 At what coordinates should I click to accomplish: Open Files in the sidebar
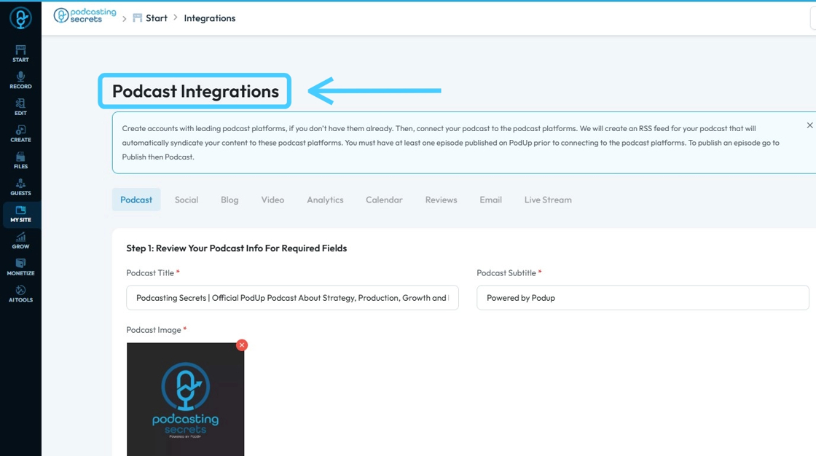point(21,160)
